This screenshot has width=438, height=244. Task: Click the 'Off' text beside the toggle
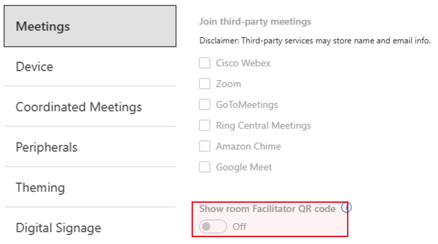tap(240, 227)
